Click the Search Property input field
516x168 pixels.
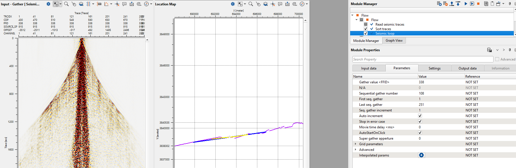[422, 59]
